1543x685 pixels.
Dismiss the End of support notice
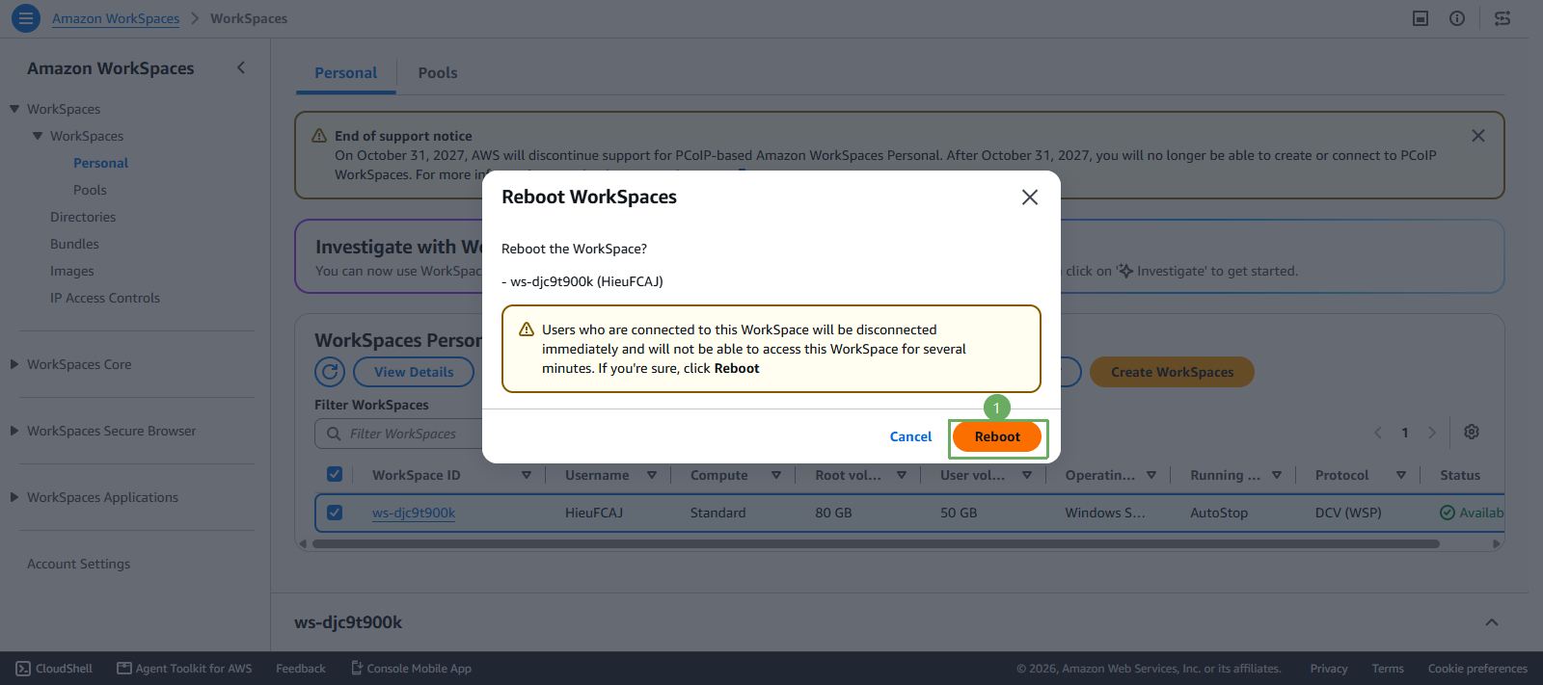1477,136
